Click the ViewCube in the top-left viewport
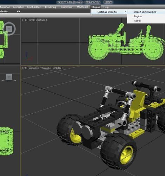The height and width of the screenshot is (176, 165). point(9,29)
